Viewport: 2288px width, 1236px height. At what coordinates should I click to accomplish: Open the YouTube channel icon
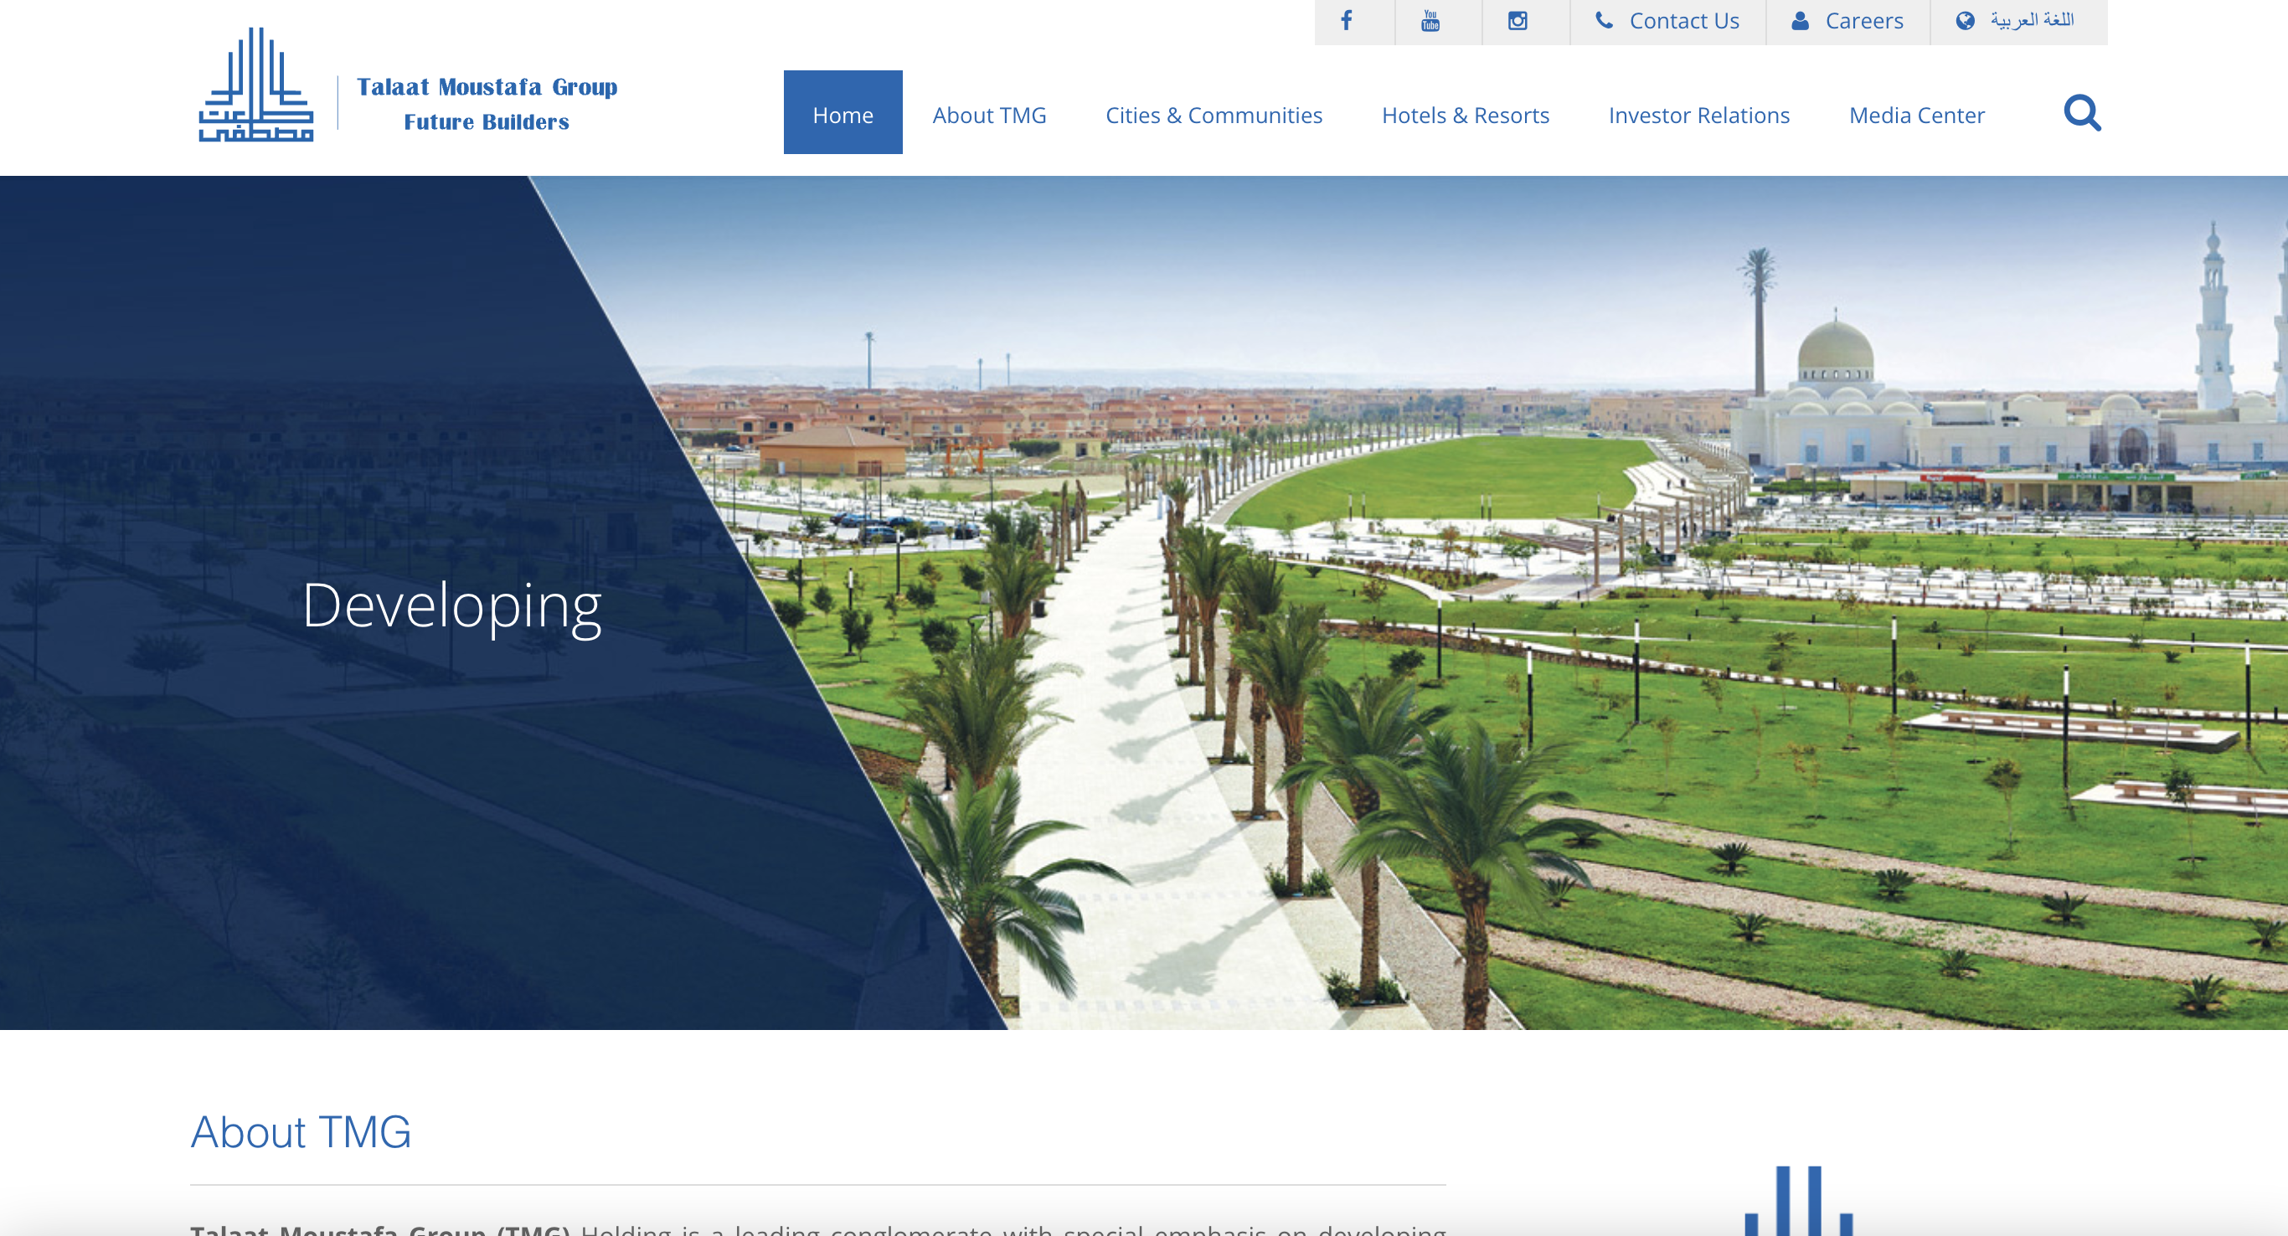pyautogui.click(x=1430, y=20)
